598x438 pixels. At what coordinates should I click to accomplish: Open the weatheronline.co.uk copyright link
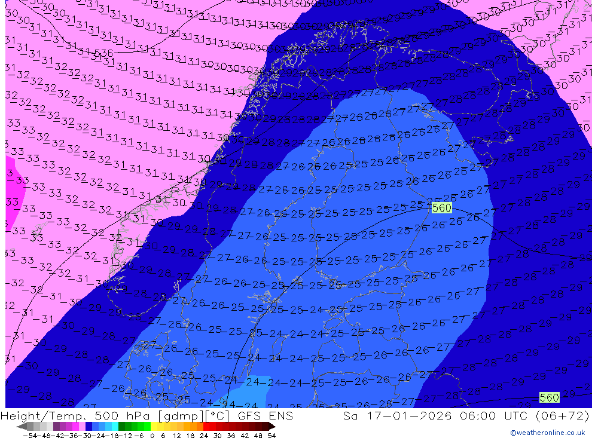point(548,433)
